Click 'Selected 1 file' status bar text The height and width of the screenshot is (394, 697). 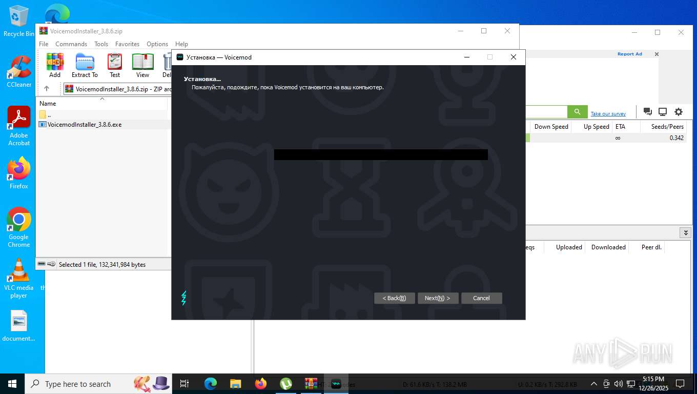click(102, 265)
